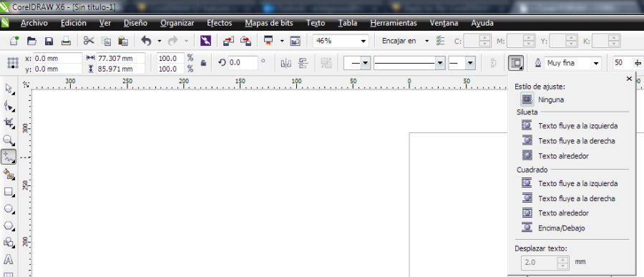
Task: Select the Crop tool
Action: pyautogui.click(x=9, y=123)
